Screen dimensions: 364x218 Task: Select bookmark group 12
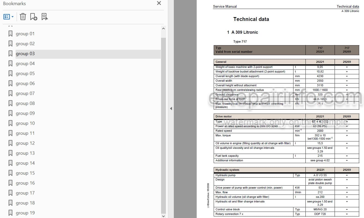[x=25, y=143]
